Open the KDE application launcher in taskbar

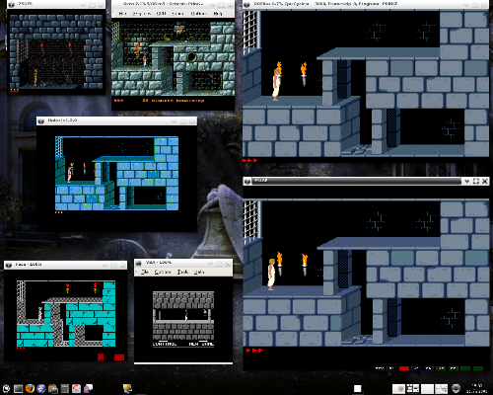[x=6, y=389]
